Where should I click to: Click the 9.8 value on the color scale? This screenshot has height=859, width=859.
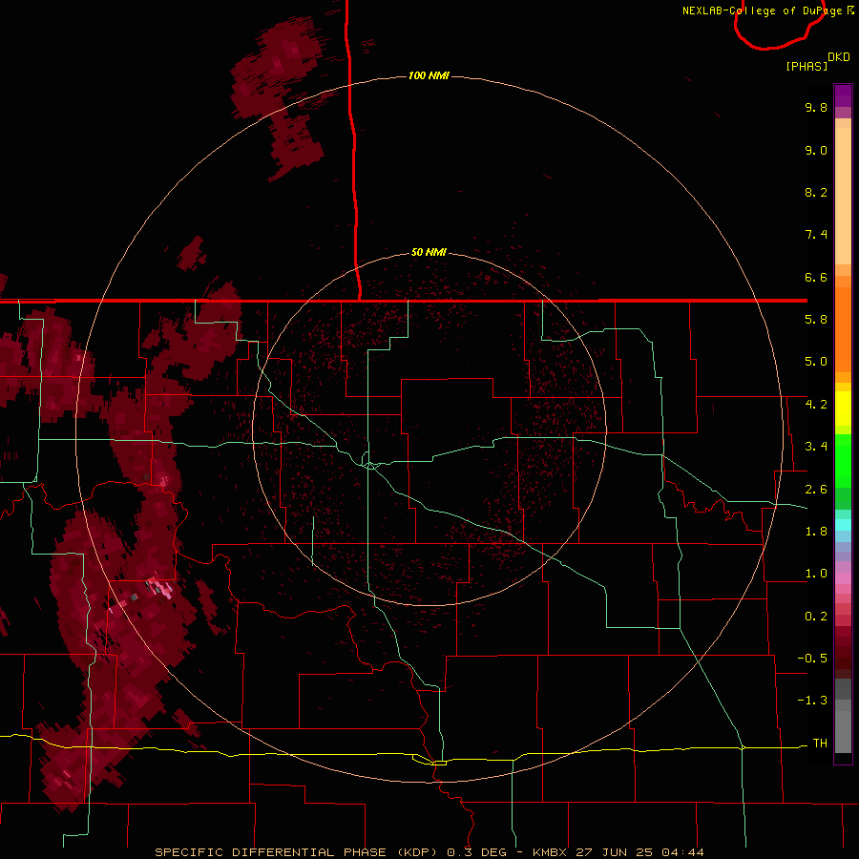(x=816, y=107)
